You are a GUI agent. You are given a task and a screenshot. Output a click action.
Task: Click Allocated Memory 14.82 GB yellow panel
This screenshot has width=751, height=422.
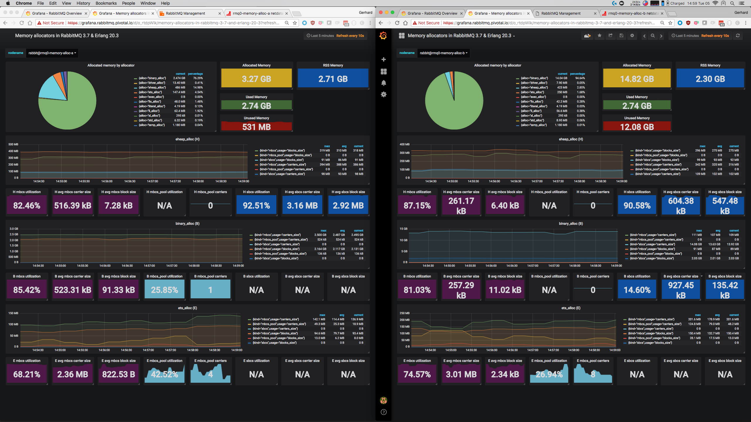(x=637, y=78)
